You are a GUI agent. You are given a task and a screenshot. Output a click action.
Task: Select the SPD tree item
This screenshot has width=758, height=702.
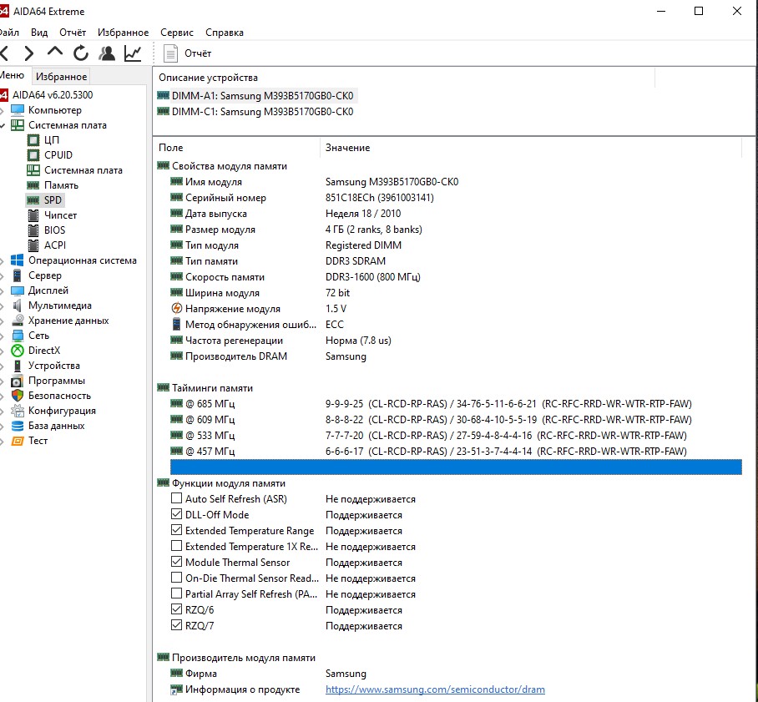53,200
